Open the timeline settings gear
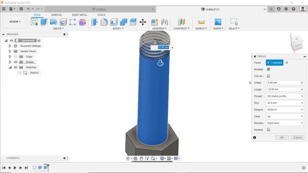Viewport: 308px width, 173px height. pyautogui.click(x=304, y=168)
